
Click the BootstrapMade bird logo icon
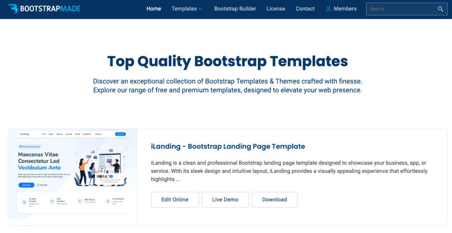13,8
